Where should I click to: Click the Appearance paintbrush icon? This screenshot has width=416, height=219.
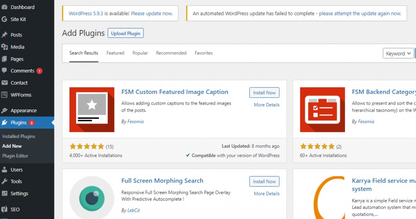click(4, 110)
